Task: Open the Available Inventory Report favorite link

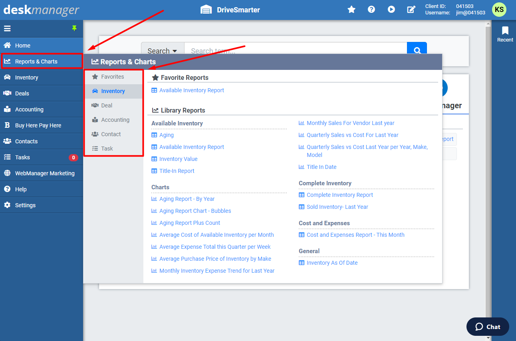Action: (191, 90)
